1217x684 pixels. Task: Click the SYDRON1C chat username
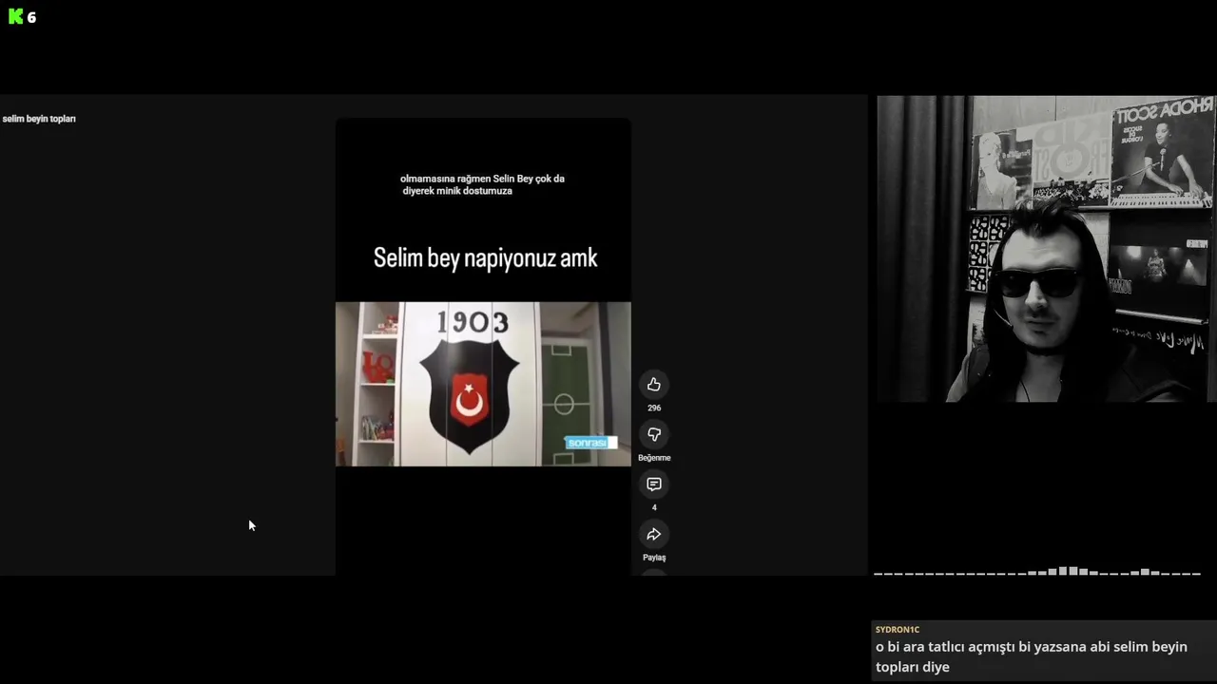(x=898, y=629)
